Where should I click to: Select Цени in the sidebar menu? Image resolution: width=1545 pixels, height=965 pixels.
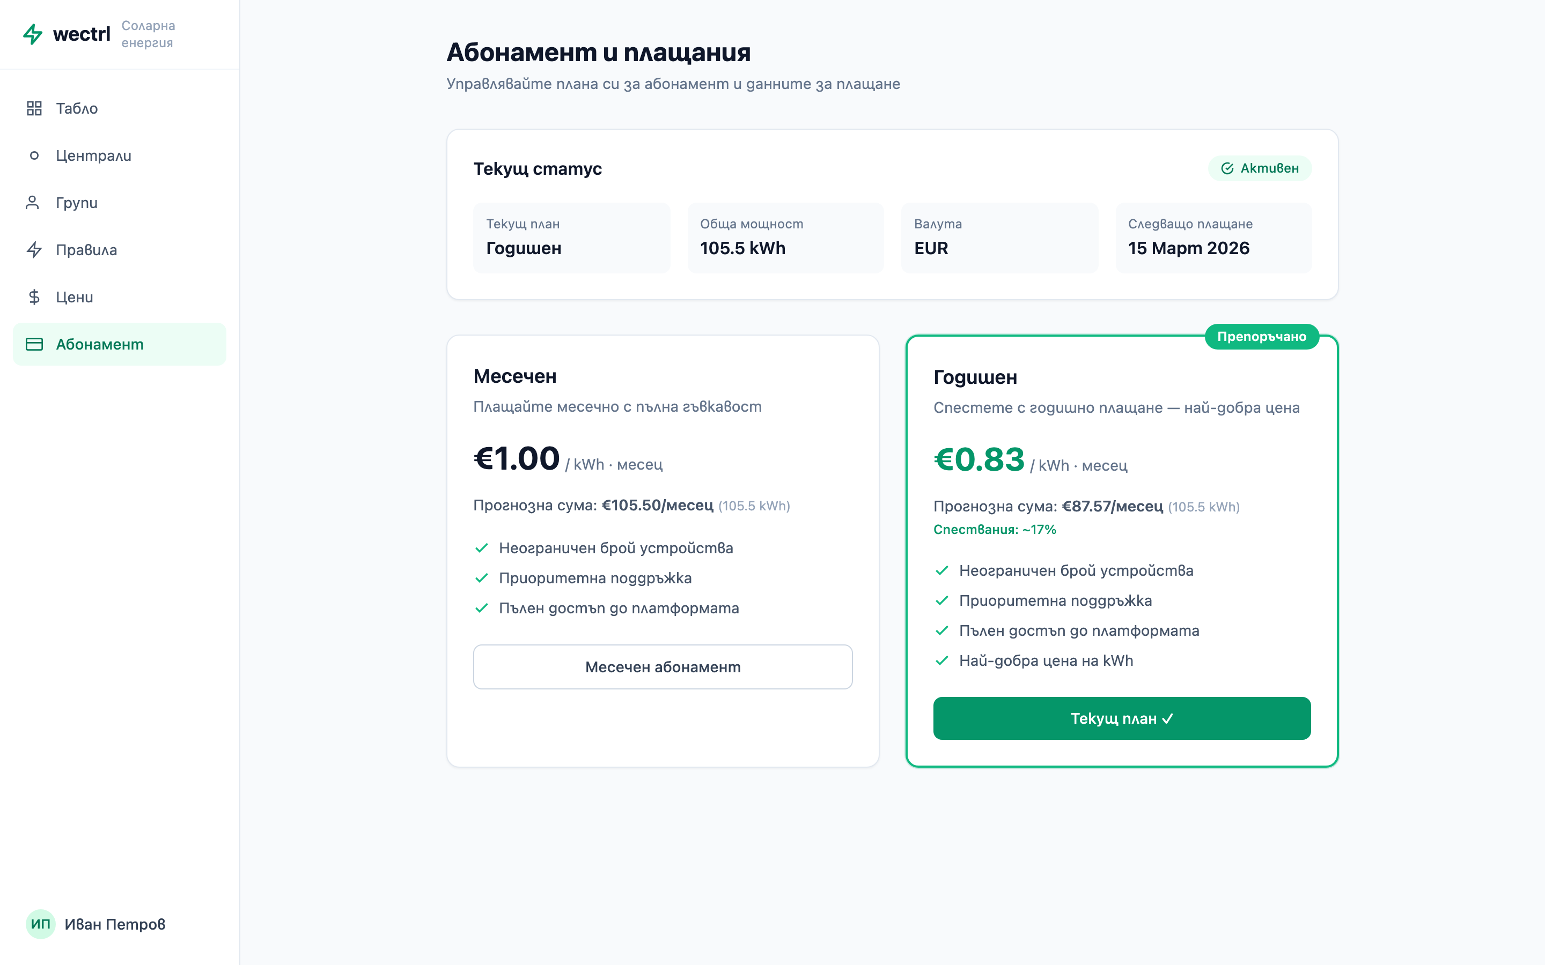pos(74,297)
